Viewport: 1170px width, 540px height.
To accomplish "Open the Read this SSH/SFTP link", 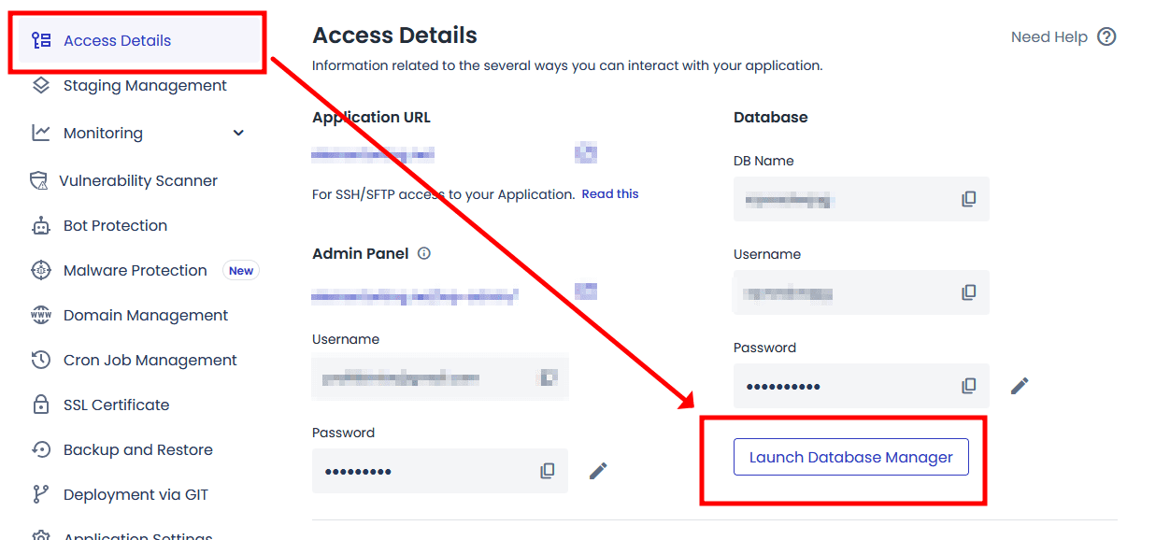I will tap(610, 194).
